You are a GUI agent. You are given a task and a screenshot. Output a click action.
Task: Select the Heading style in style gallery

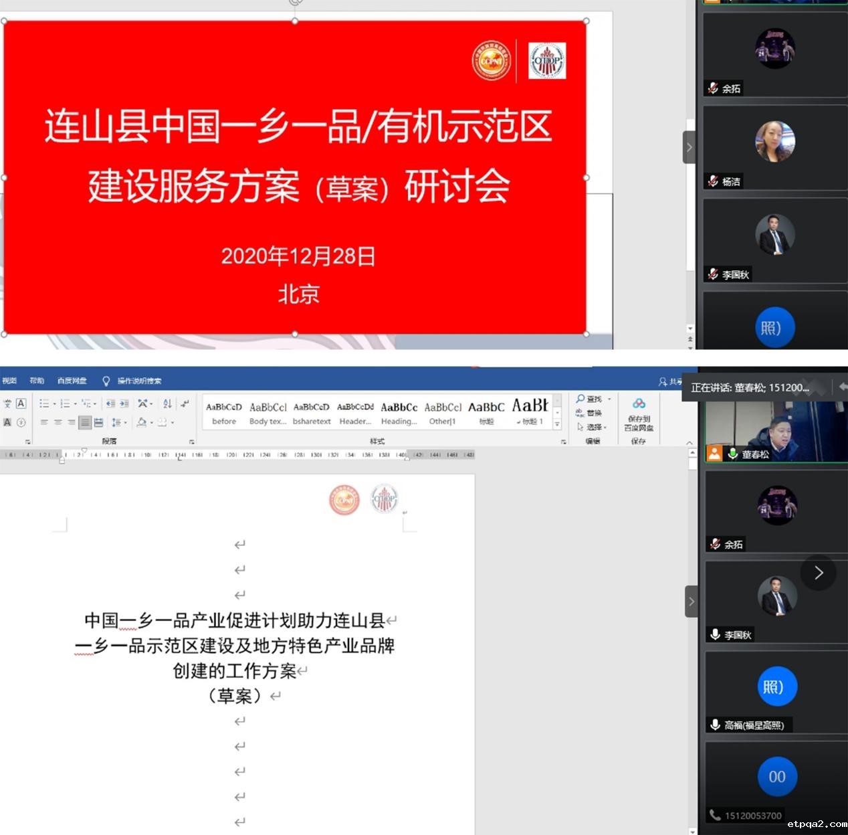tap(399, 411)
